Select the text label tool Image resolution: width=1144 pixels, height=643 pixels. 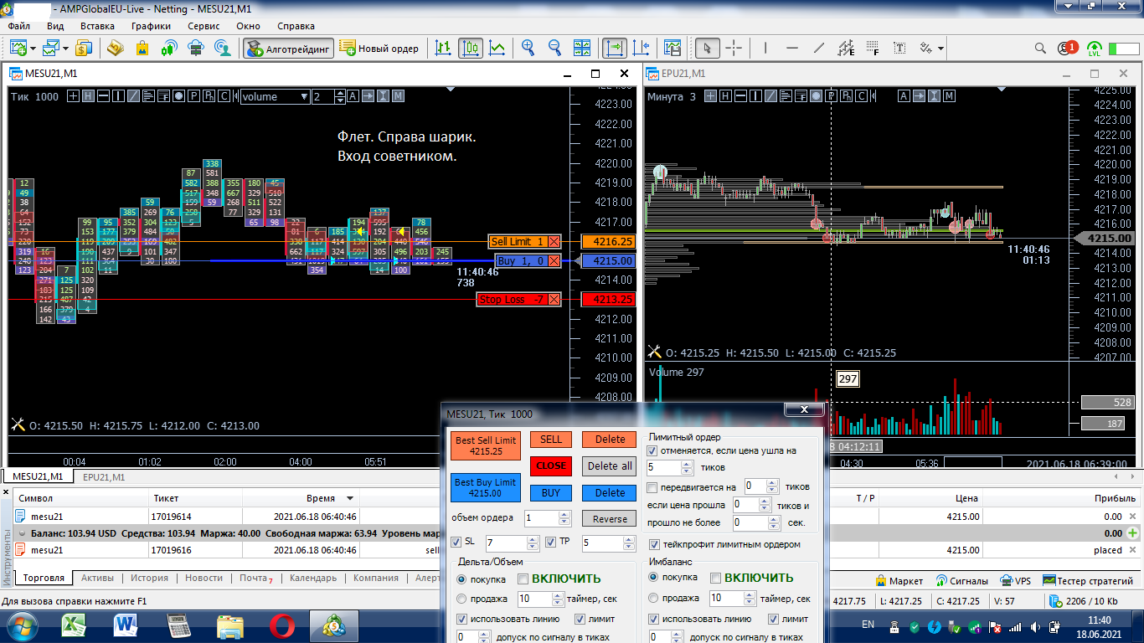(x=899, y=48)
